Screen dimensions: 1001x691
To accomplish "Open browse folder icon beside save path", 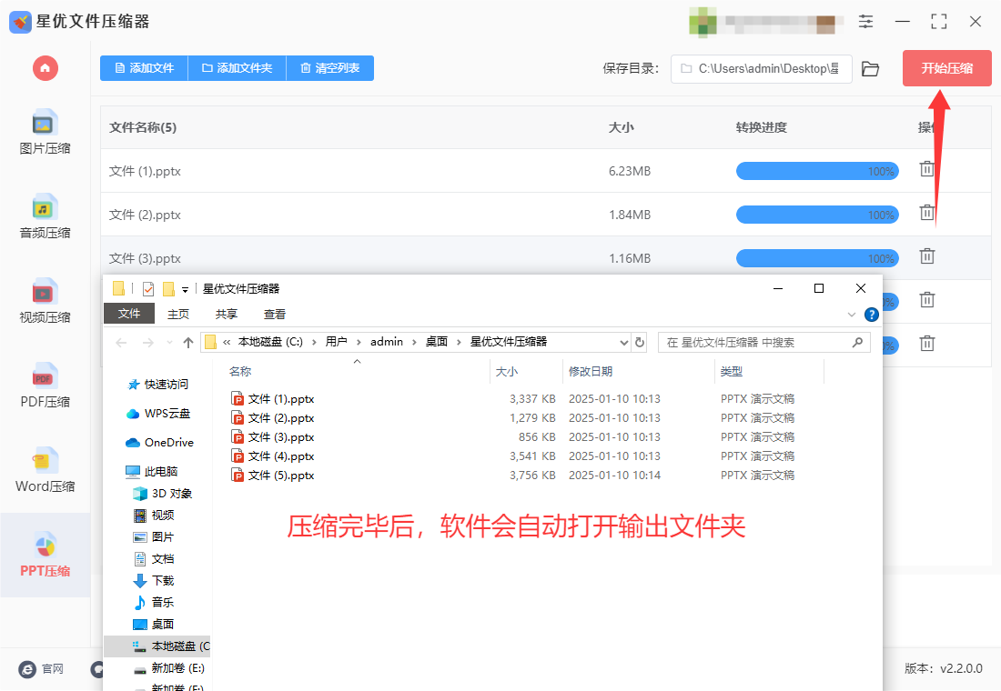I will pos(870,68).
